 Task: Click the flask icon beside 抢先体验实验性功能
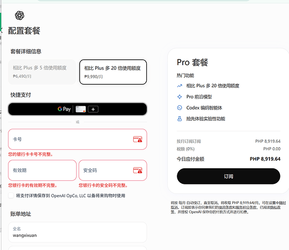click(x=179, y=119)
